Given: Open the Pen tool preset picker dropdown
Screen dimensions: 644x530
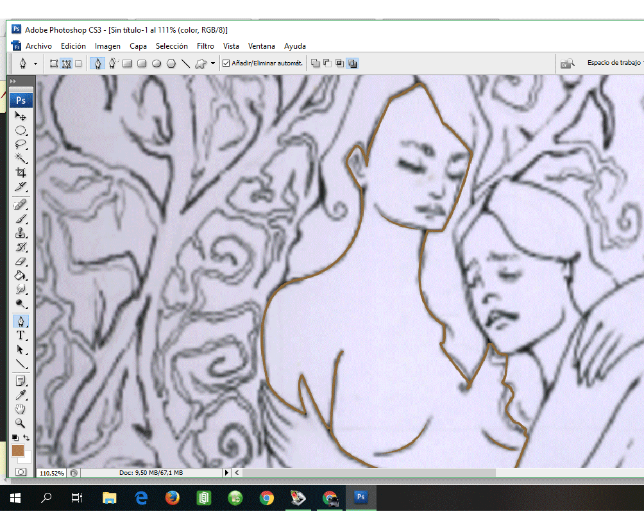Looking at the screenshot, I should (x=35, y=63).
